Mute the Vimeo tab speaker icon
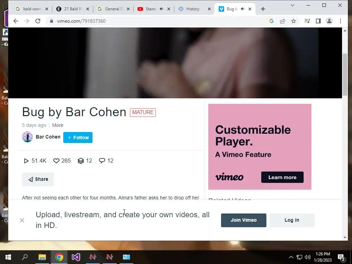 coord(242,9)
